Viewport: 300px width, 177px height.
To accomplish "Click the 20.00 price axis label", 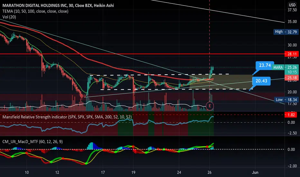I will (x=292, y=92).
